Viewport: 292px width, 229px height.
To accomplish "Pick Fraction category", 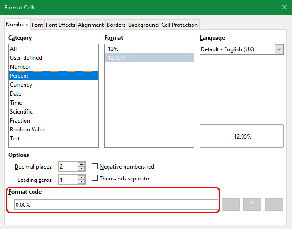I will click(53, 120).
